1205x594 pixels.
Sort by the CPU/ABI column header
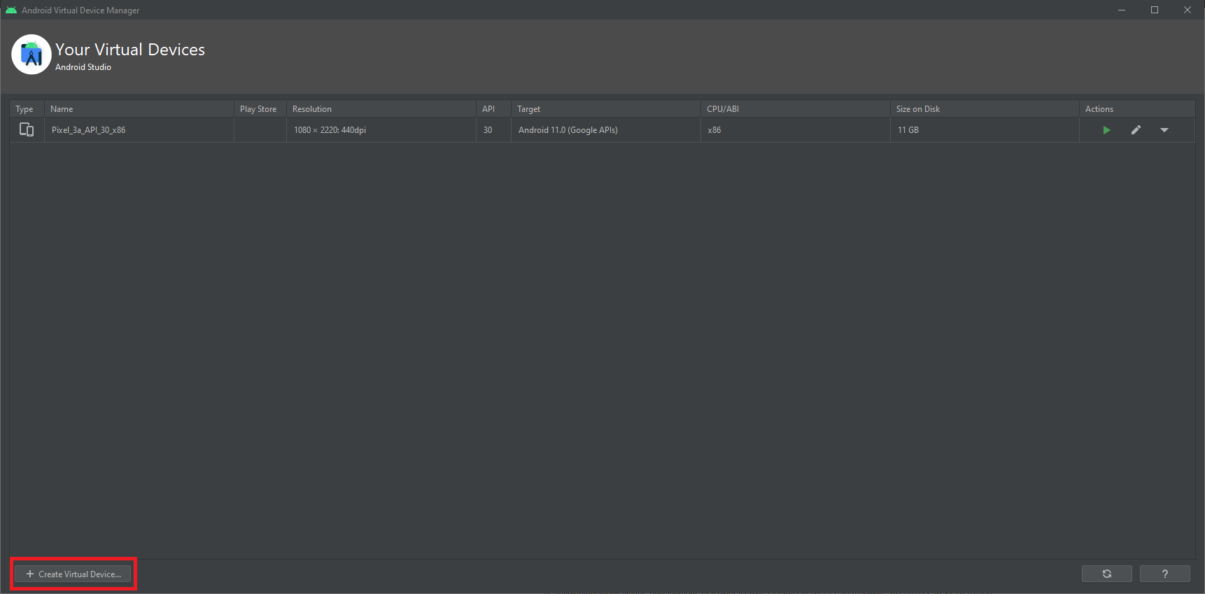pos(796,109)
